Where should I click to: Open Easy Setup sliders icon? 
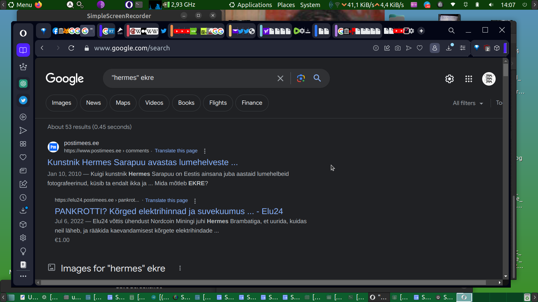(x=463, y=48)
